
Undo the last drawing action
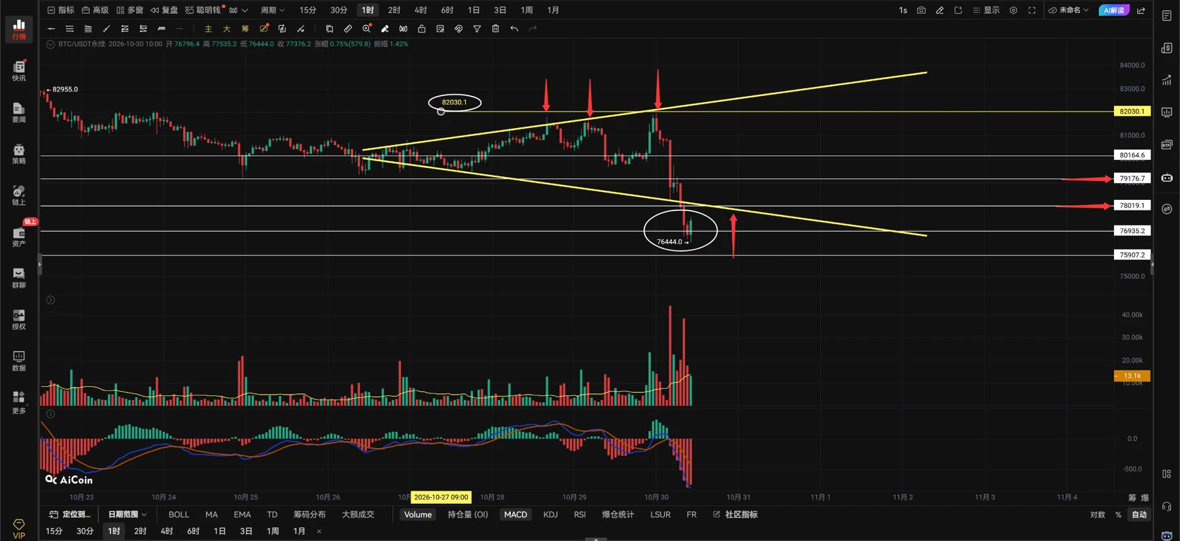pyautogui.click(x=514, y=29)
